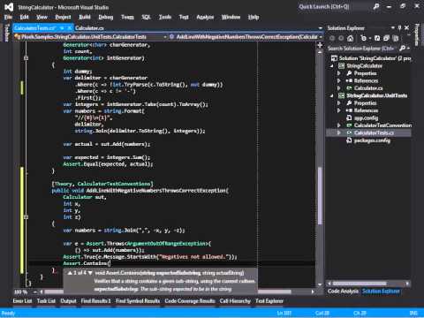This screenshot has width=424, height=318.
Task: Open the File menu
Action: pyautogui.click(x=8, y=17)
